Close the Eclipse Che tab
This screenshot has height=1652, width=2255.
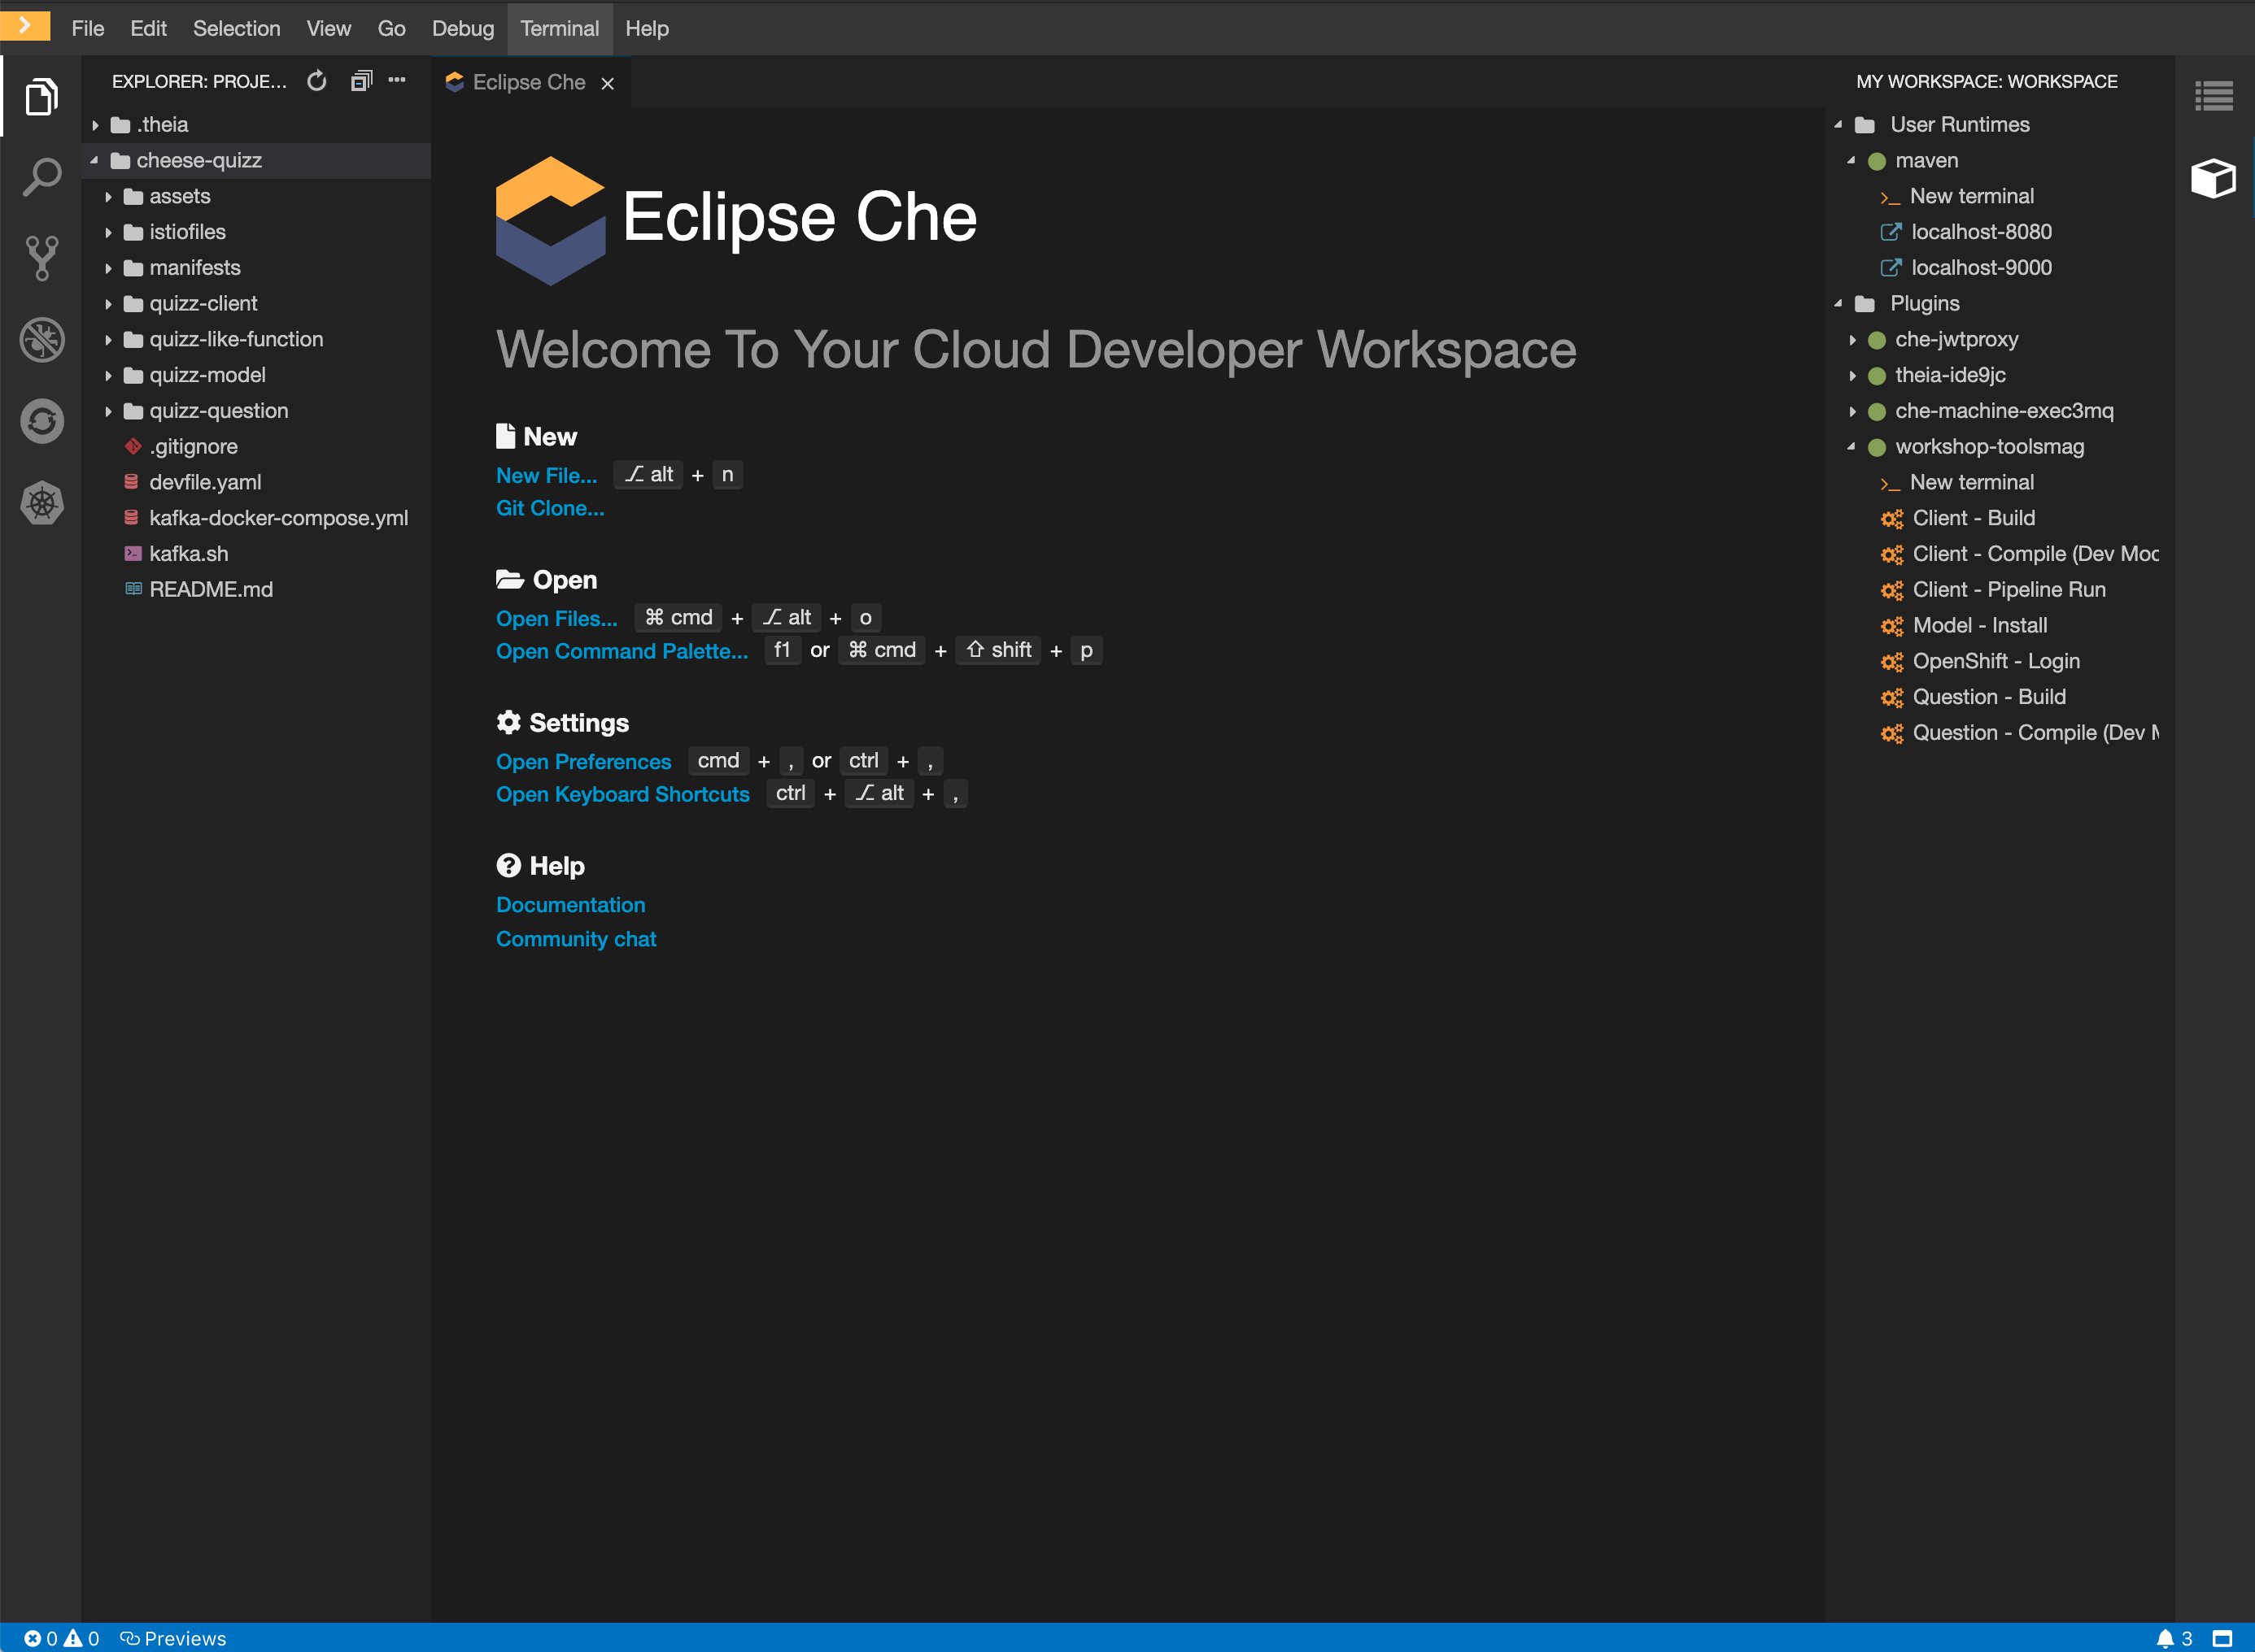coord(607,83)
